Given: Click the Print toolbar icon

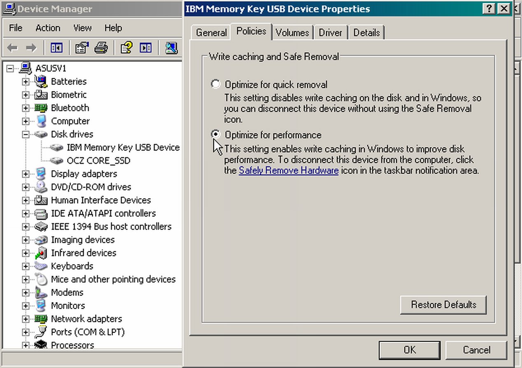Looking at the screenshot, I should pos(101,48).
